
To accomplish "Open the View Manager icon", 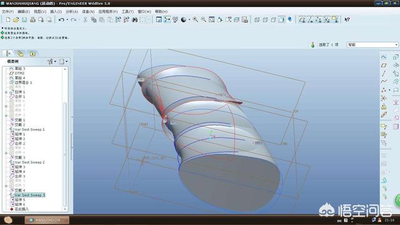I will click(x=244, y=19).
